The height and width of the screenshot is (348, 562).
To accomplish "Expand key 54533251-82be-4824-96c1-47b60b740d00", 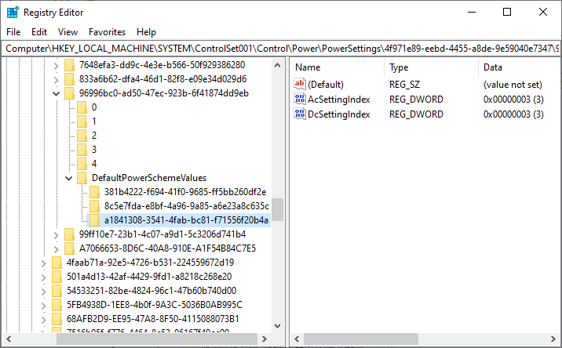I will (x=44, y=291).
